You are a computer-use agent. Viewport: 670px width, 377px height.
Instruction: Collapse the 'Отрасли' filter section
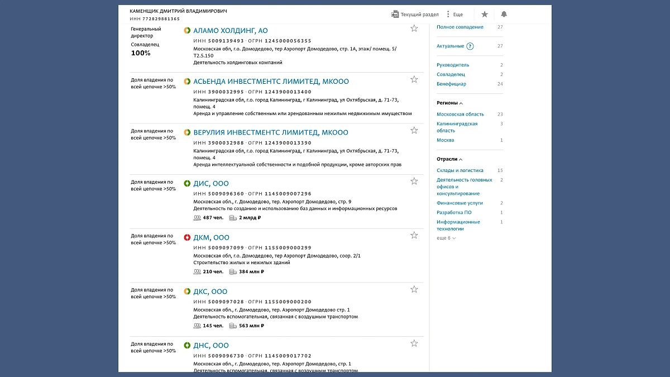[461, 159]
